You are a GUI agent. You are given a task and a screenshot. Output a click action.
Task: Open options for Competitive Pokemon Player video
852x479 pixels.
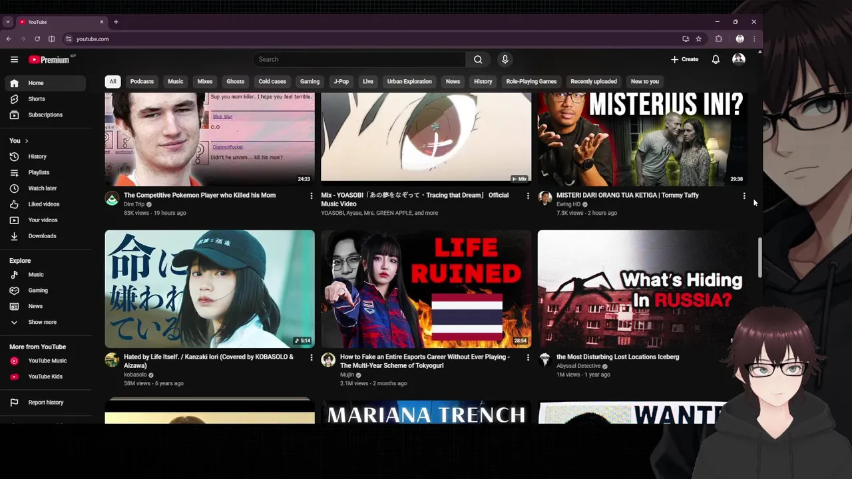(x=312, y=196)
